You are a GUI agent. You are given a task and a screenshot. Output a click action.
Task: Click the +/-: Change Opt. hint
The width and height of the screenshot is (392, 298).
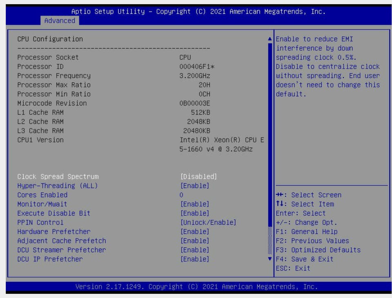tap(307, 222)
